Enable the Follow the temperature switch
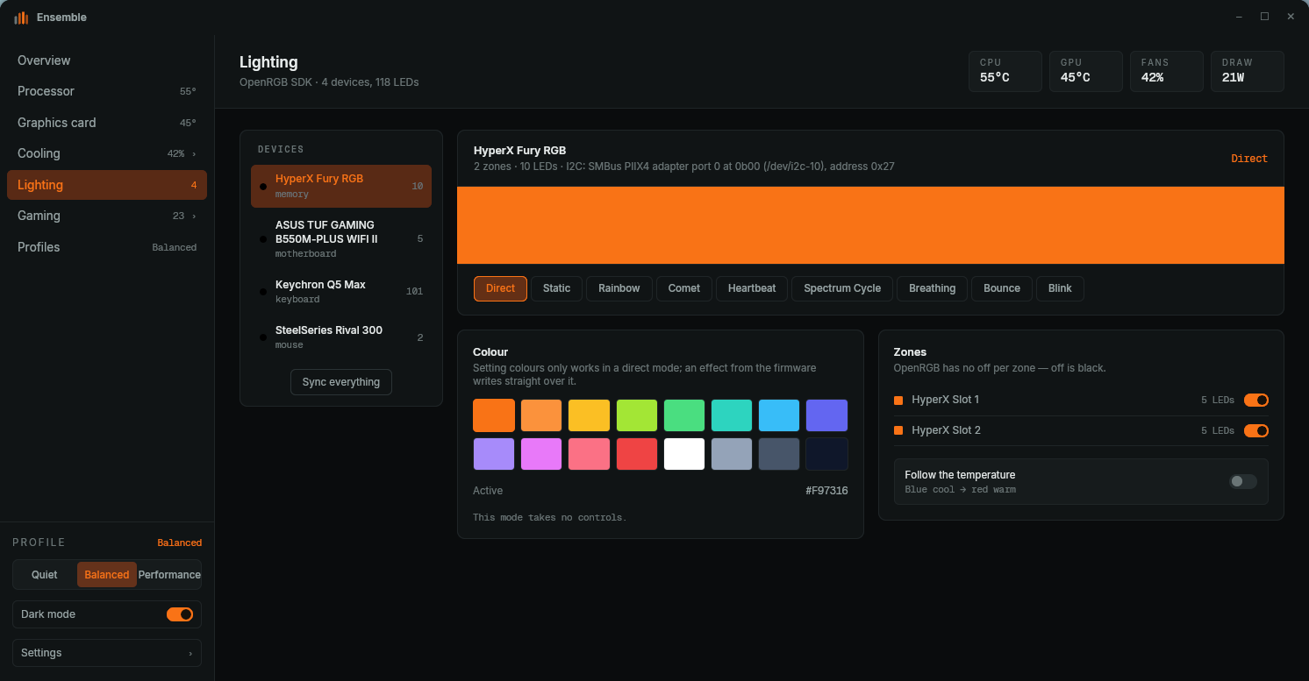 point(1243,481)
